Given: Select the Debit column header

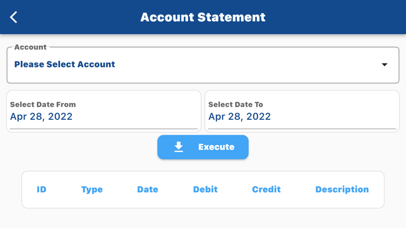Looking at the screenshot, I should coord(205,189).
